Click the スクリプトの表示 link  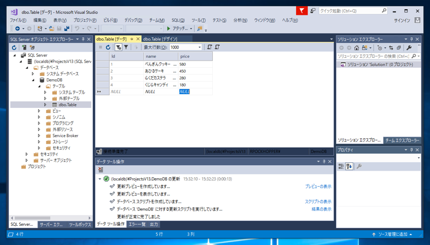tap(318, 202)
